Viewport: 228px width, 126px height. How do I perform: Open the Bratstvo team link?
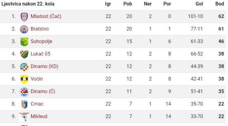pos(40,29)
